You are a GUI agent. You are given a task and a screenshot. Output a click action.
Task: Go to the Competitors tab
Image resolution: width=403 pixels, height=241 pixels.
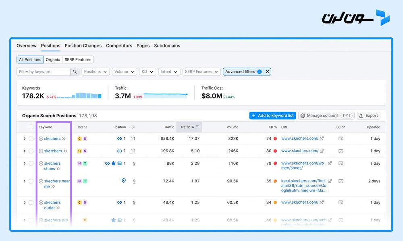[119, 45]
